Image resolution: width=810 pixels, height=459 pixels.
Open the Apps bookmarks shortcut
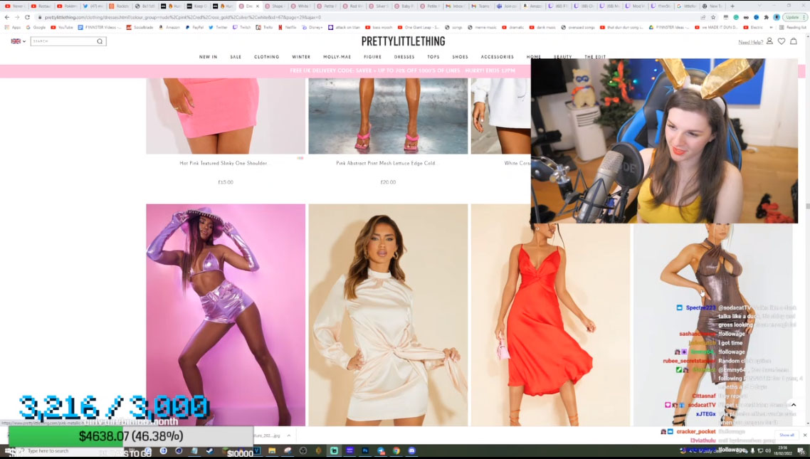click(x=14, y=27)
